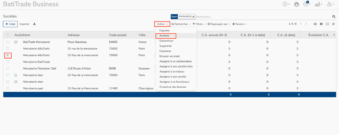The height and width of the screenshot is (135, 339).
Task: Switch to list view icon
Action: [315, 24]
